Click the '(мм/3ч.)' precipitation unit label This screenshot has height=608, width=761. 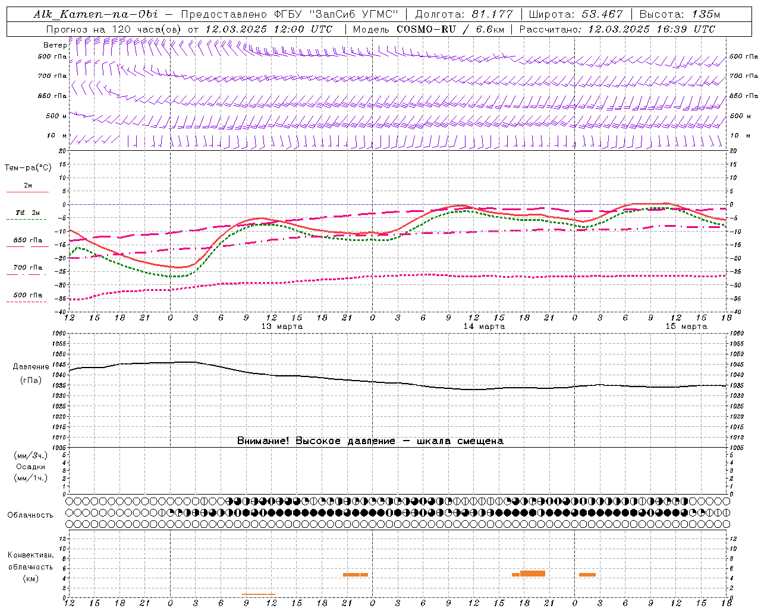coord(31,456)
